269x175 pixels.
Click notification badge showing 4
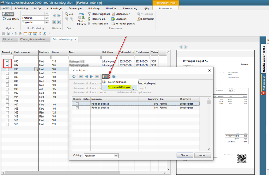pyautogui.click(x=263, y=93)
